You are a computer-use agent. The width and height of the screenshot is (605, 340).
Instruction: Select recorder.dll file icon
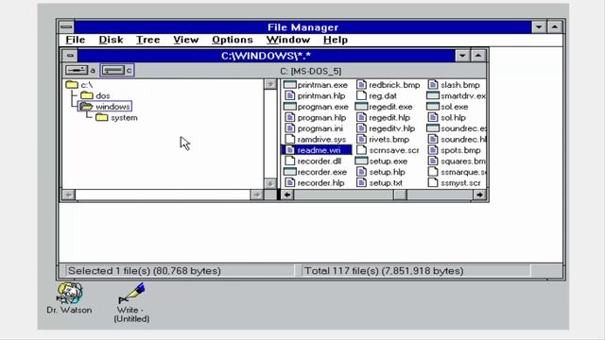290,161
